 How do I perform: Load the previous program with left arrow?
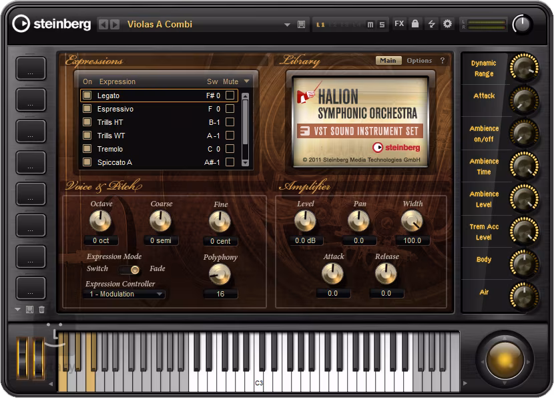[x=103, y=25]
